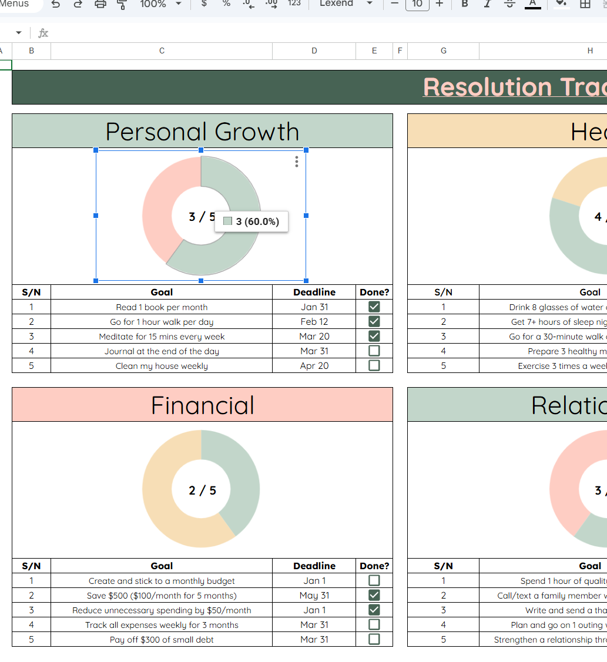This screenshot has width=607, height=662.
Task: Select the Financial donut chart
Action: (x=201, y=489)
